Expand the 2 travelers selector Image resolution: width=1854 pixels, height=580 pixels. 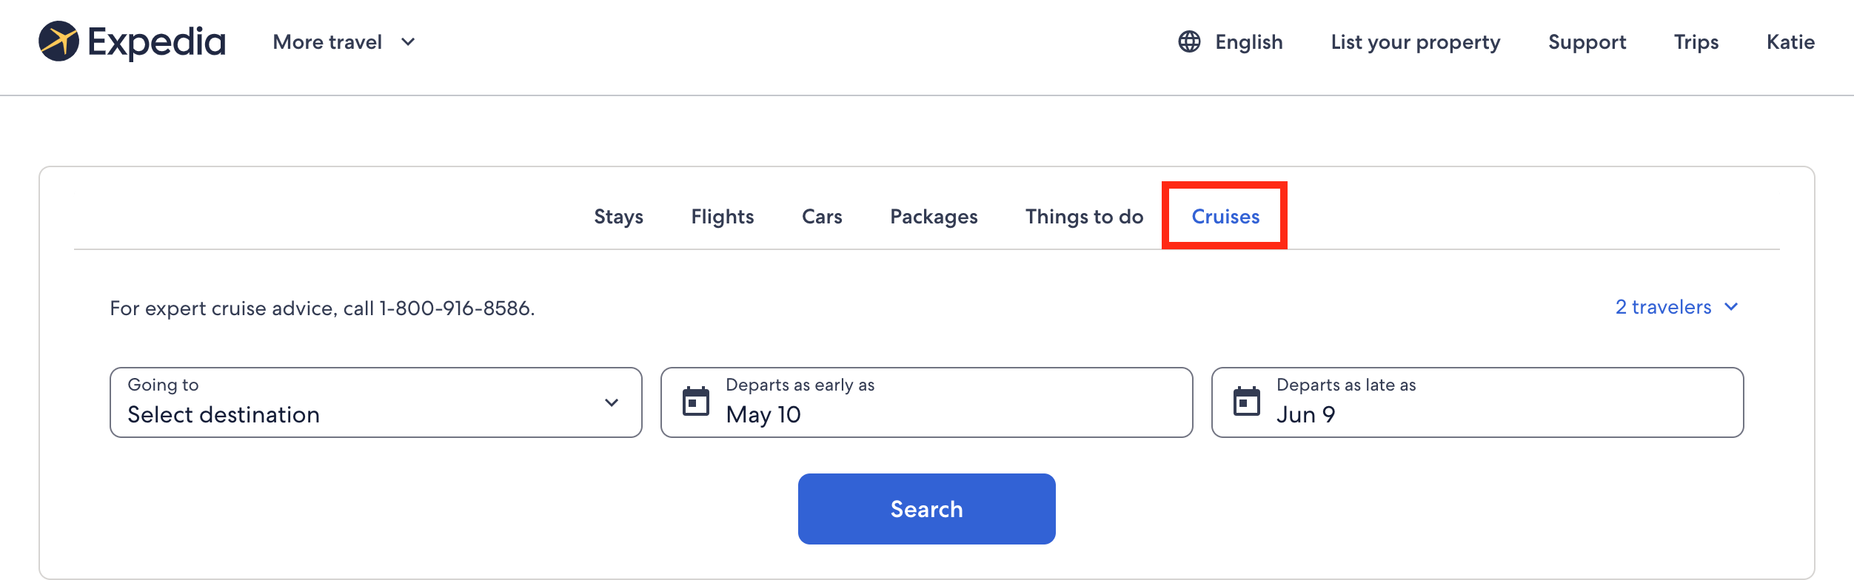coord(1676,307)
